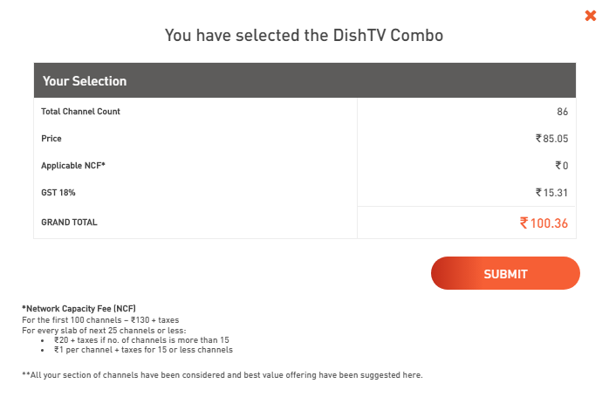
Task: Click the GRAND TOTAL label
Action: (x=69, y=223)
